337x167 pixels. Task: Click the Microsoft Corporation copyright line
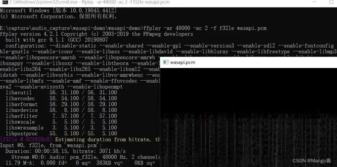(x=59, y=16)
